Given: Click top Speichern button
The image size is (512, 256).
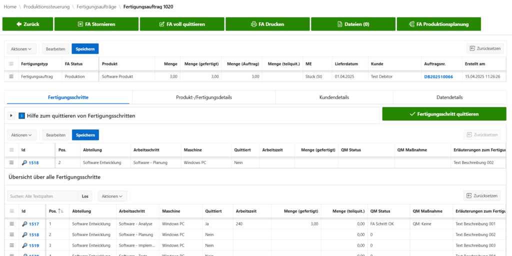Looking at the screenshot, I should click(85, 48).
